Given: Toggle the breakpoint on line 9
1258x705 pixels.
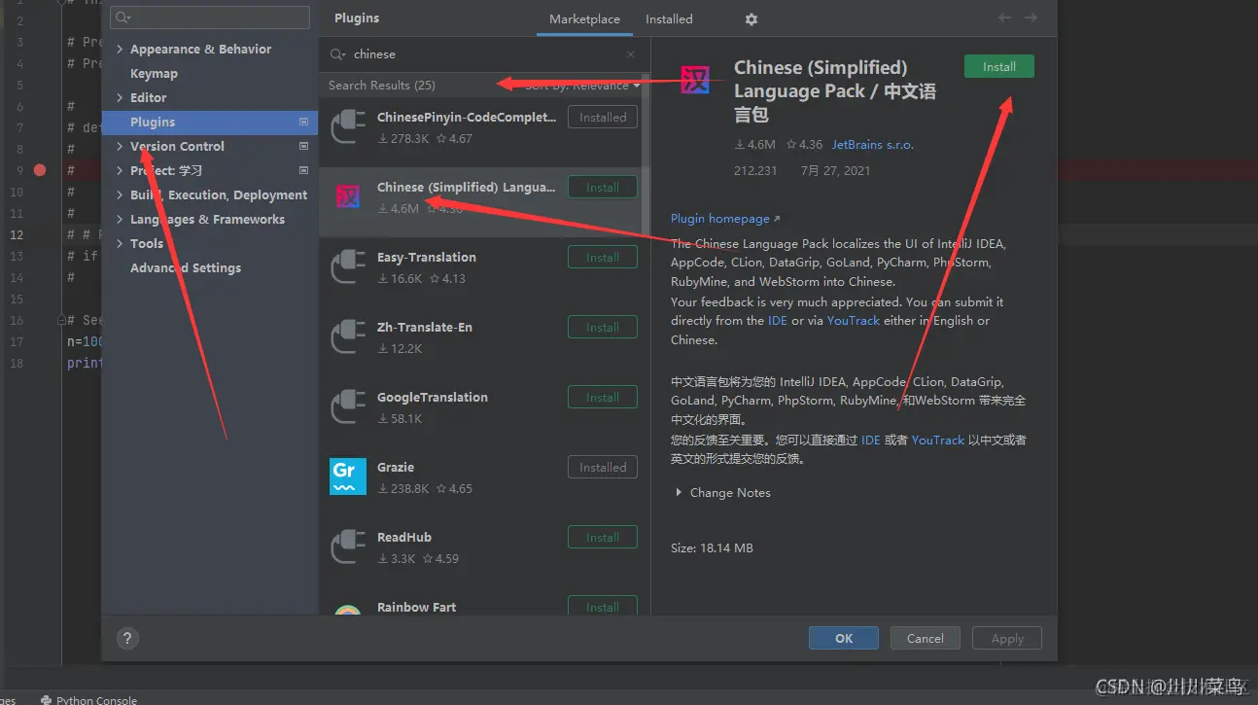Looking at the screenshot, I should (x=40, y=170).
